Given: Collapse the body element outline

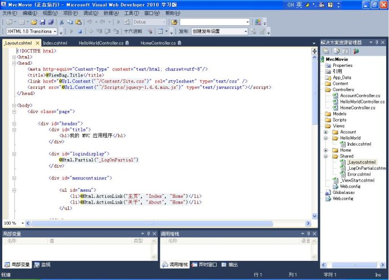Looking at the screenshot, I should tap(14, 106).
